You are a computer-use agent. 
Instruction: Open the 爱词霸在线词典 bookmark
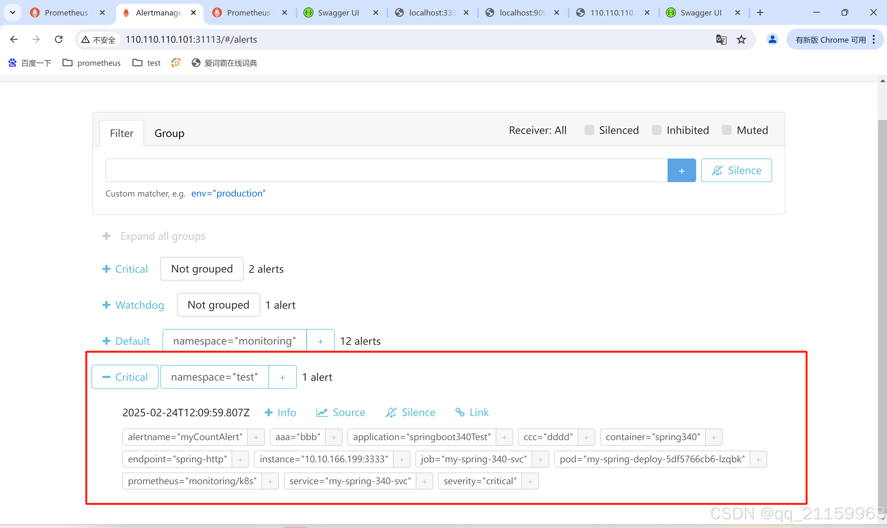[x=224, y=63]
